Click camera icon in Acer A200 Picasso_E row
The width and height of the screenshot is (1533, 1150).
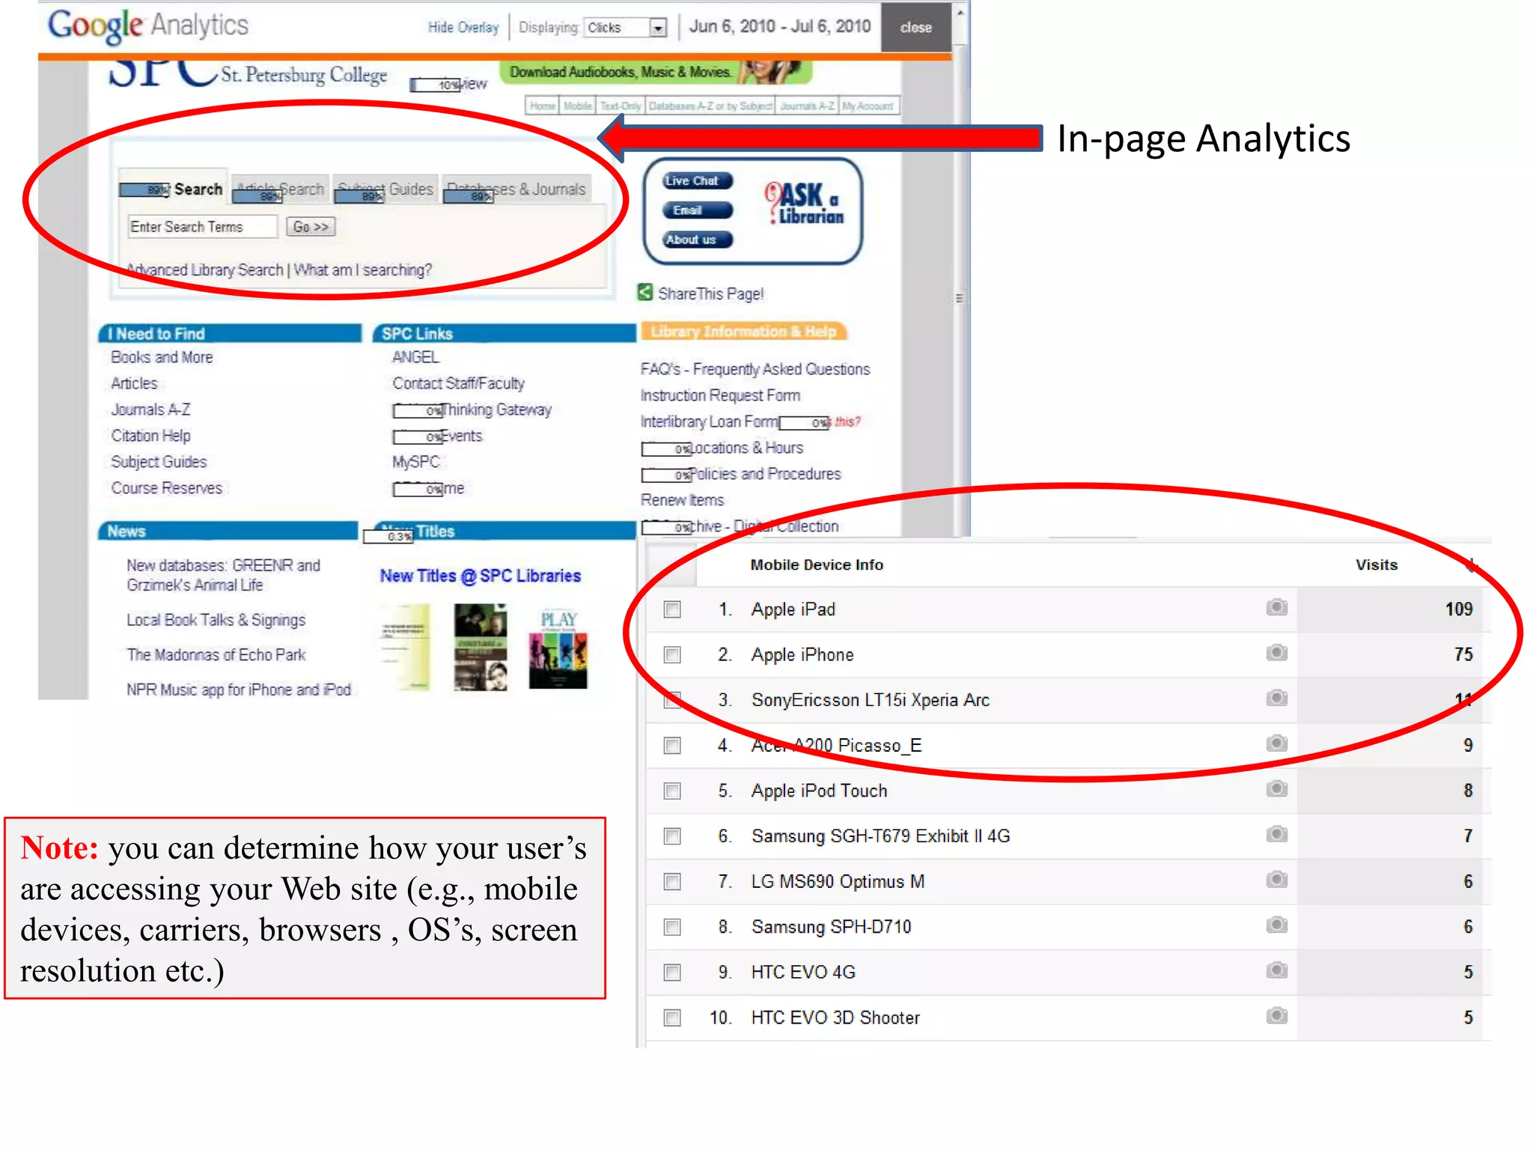click(x=1277, y=743)
